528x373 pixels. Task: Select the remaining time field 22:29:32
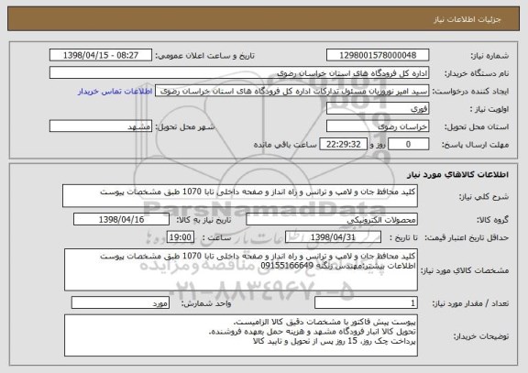(x=343, y=145)
